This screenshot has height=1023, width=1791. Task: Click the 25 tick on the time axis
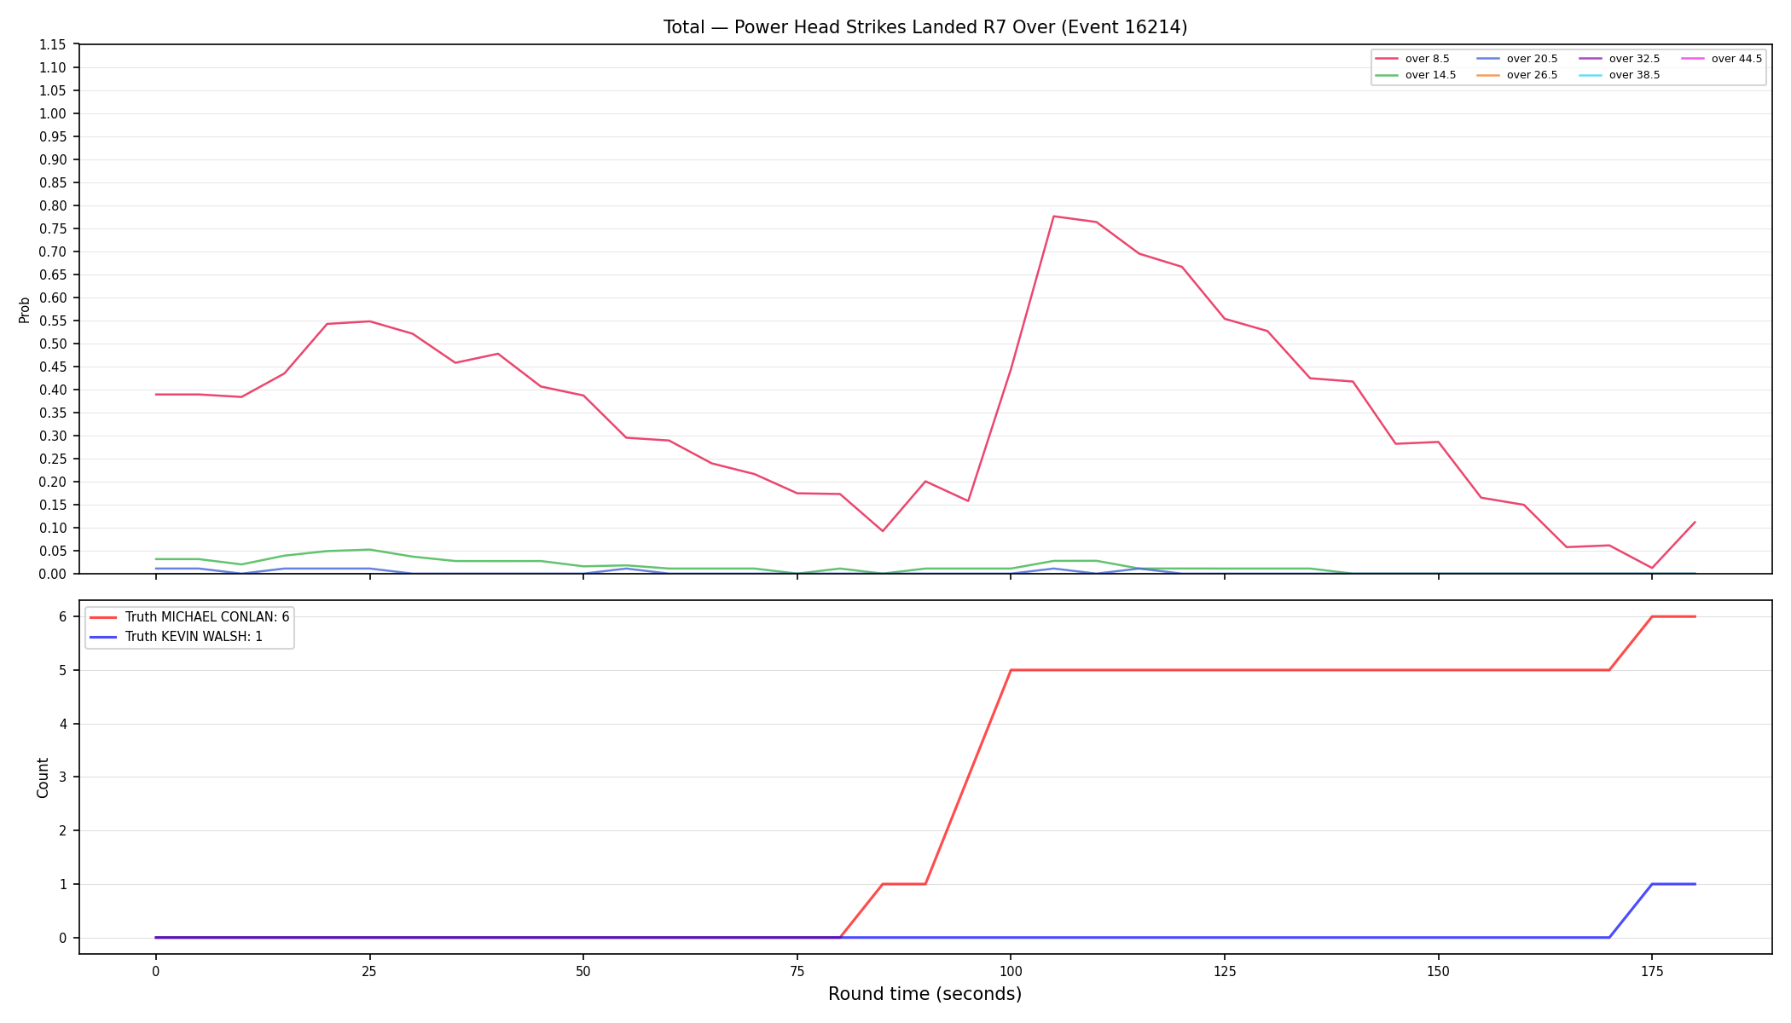point(369,970)
